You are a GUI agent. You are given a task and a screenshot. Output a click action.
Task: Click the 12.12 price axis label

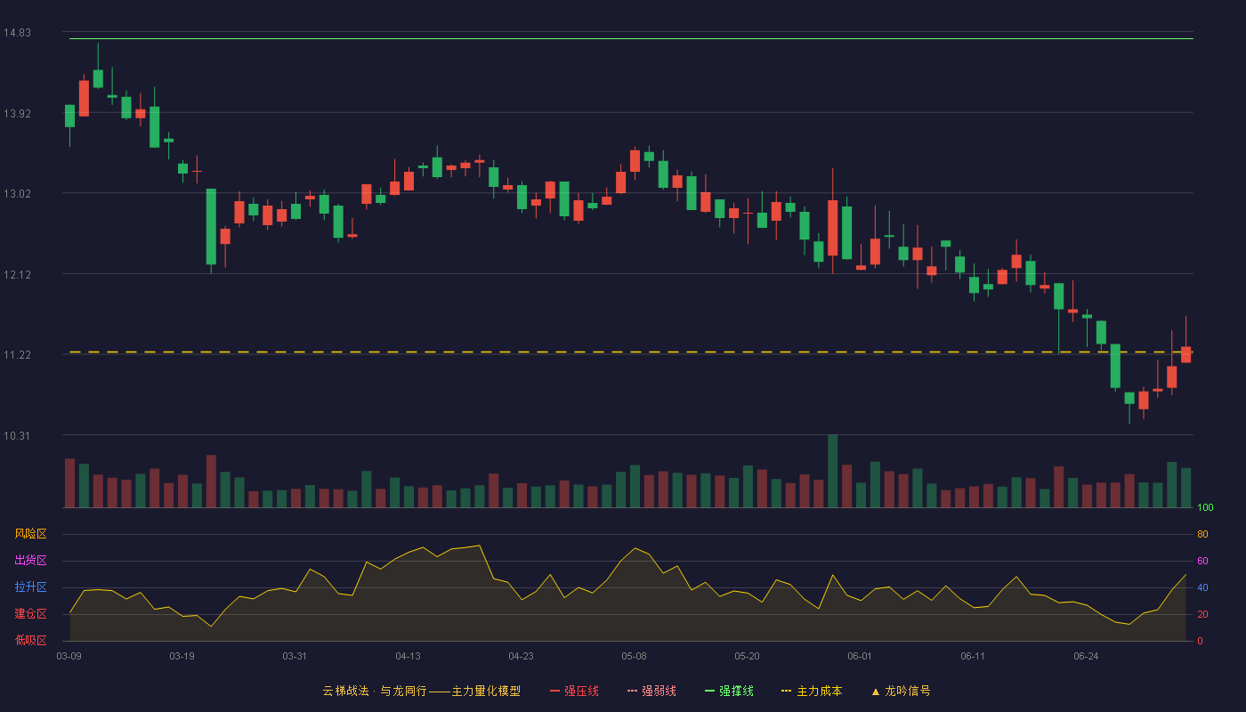(x=17, y=274)
